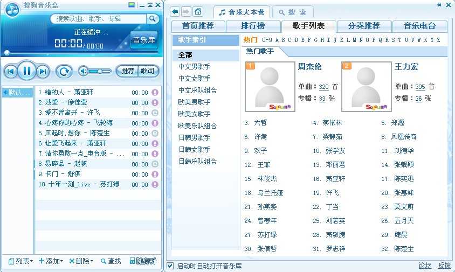455x272 pixels.
Task: Pause playback with the pause button
Action: click(x=26, y=71)
